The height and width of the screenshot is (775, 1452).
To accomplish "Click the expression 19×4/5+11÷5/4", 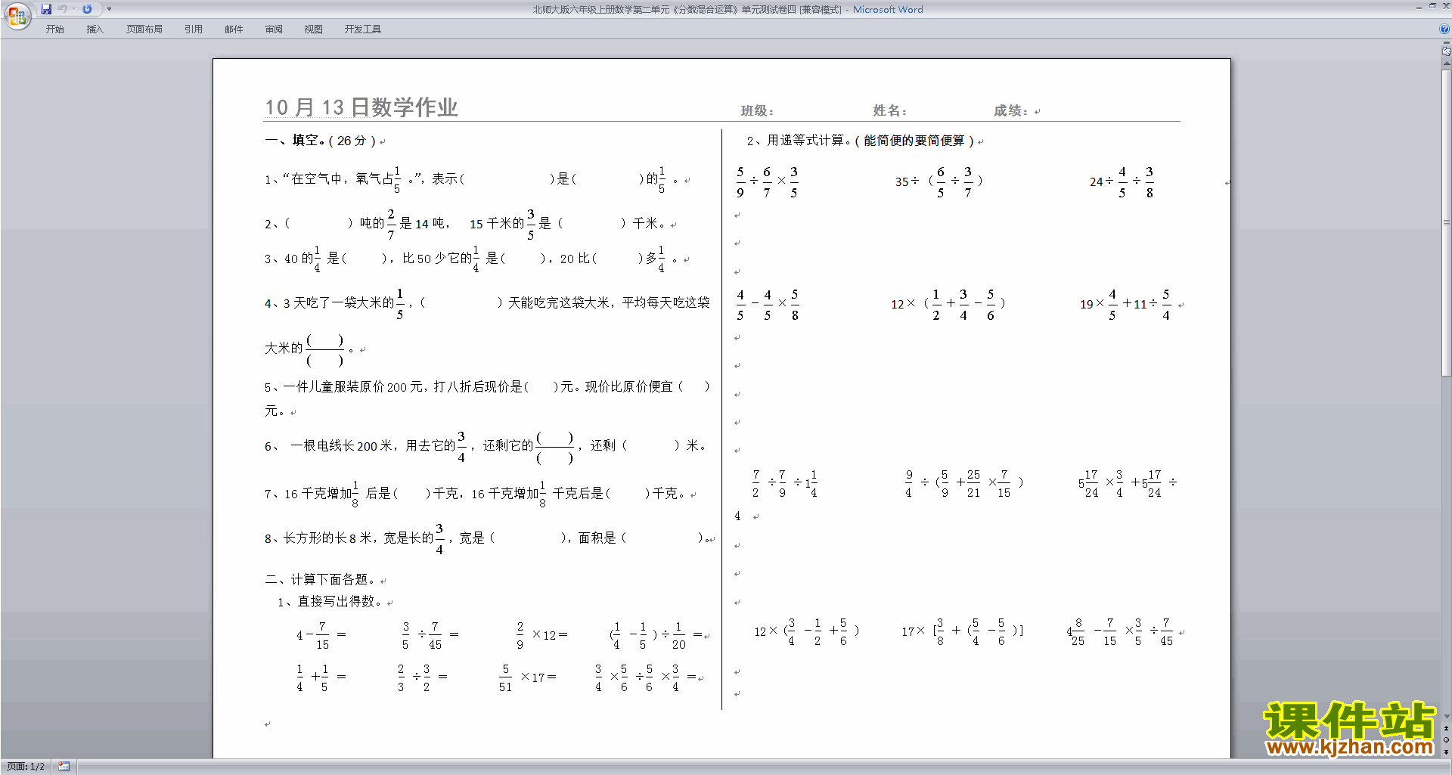I will [x=1126, y=304].
